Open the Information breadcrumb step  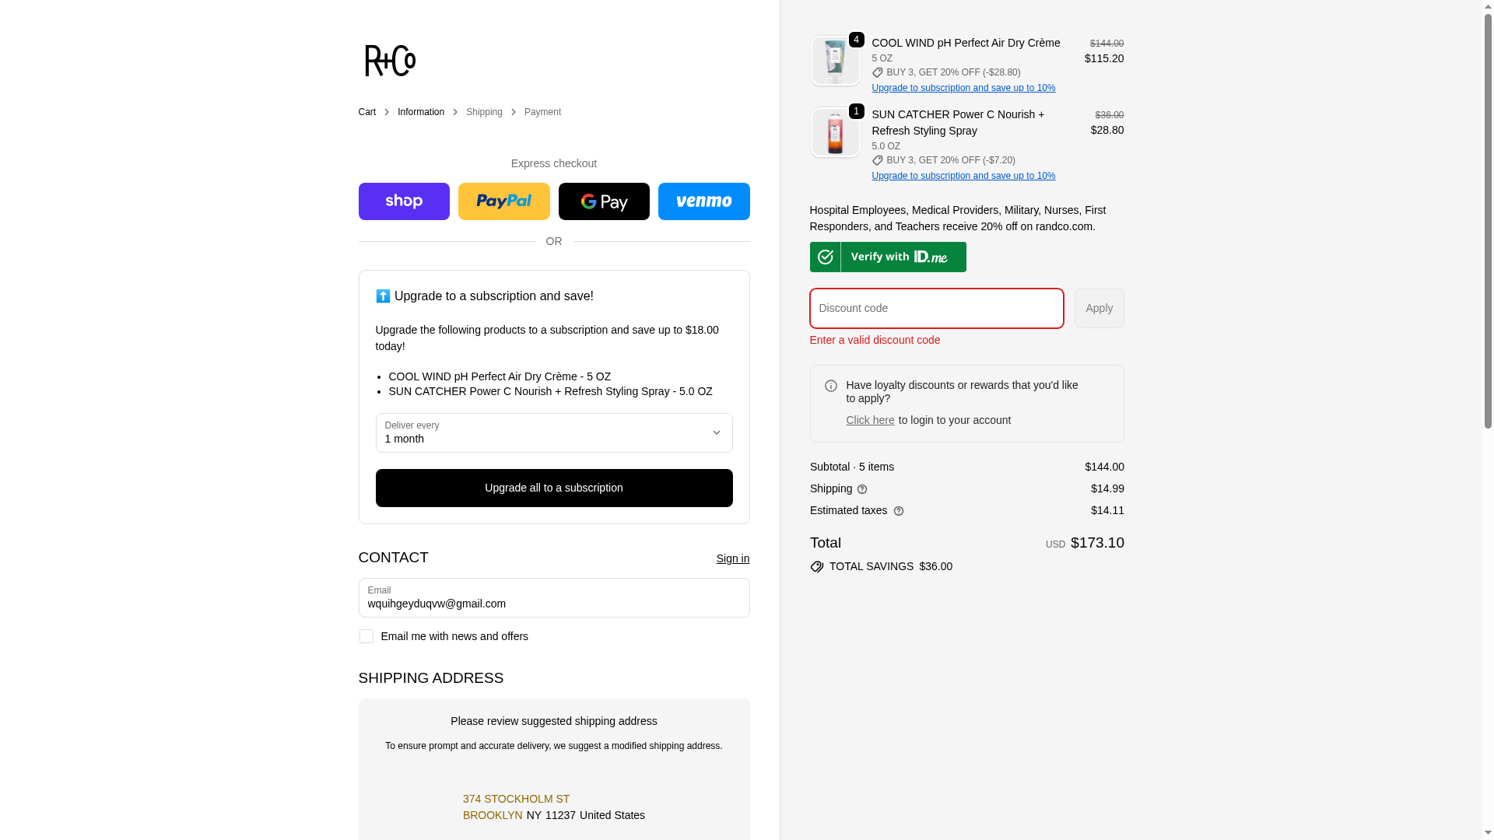420,112
